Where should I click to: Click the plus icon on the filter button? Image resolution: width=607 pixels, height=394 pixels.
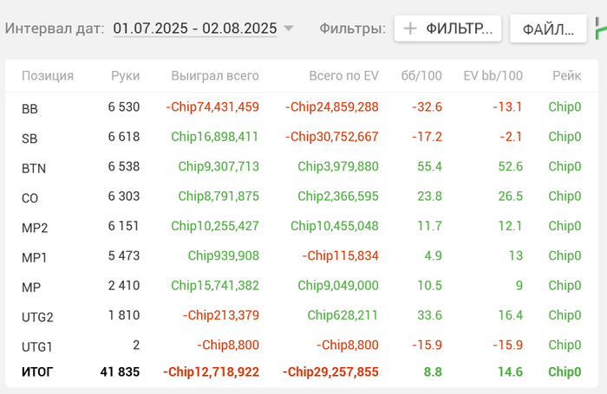click(410, 29)
